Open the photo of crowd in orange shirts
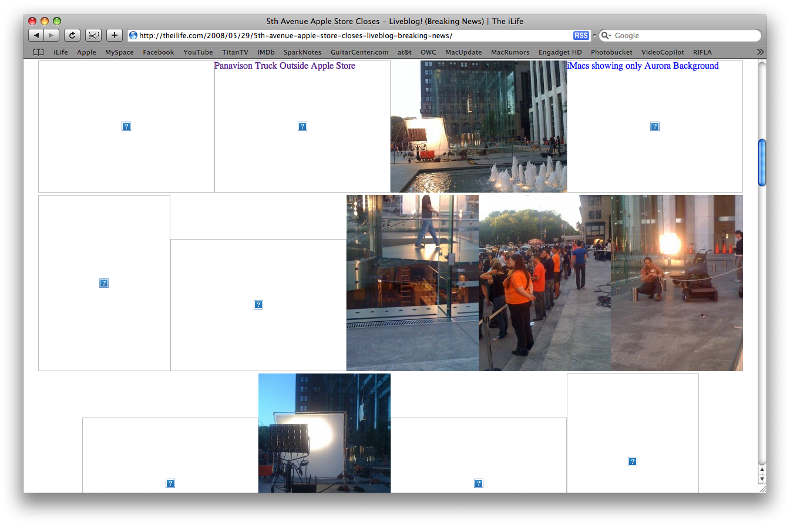The image size is (790, 525). [x=544, y=283]
